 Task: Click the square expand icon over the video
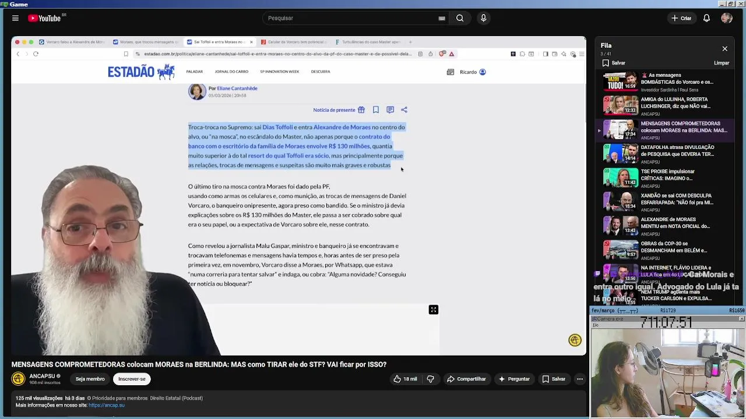(x=434, y=310)
